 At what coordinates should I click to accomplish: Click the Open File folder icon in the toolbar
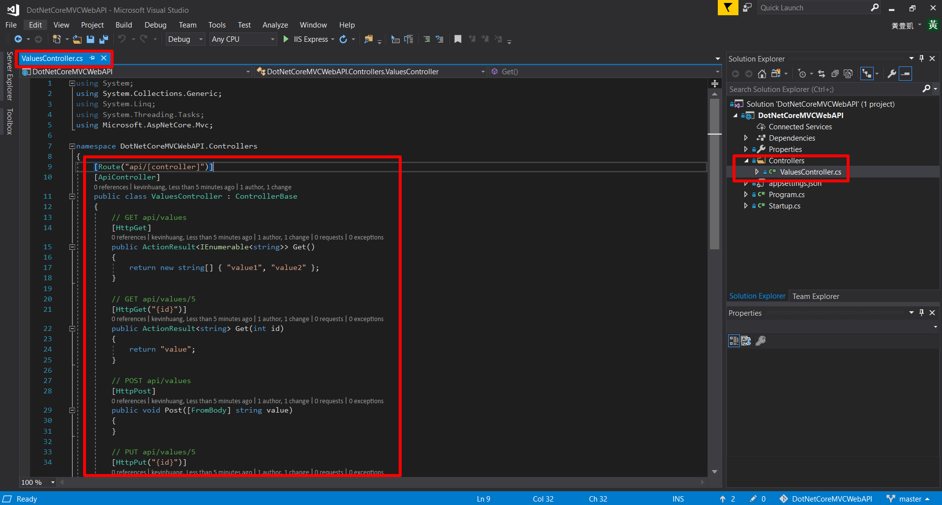(x=77, y=39)
